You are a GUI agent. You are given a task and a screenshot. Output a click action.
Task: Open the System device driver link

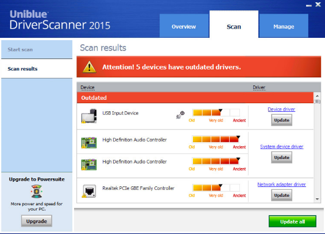[282, 147]
